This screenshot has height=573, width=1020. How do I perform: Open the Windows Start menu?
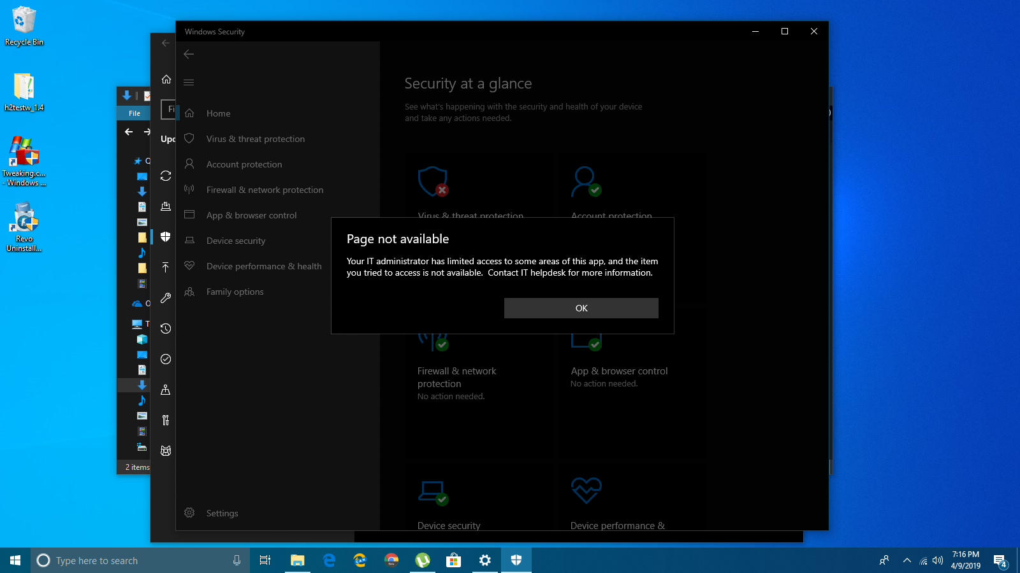(x=15, y=560)
